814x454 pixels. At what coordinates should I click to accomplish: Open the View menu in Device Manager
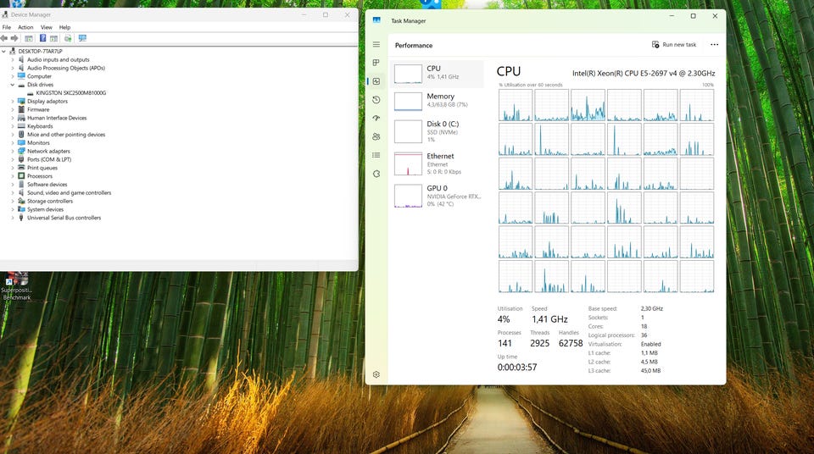click(x=46, y=27)
